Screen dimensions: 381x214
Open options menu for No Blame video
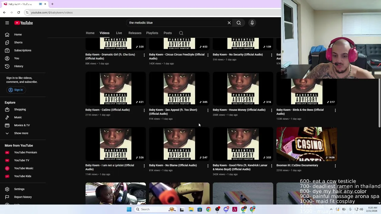tap(208, 166)
